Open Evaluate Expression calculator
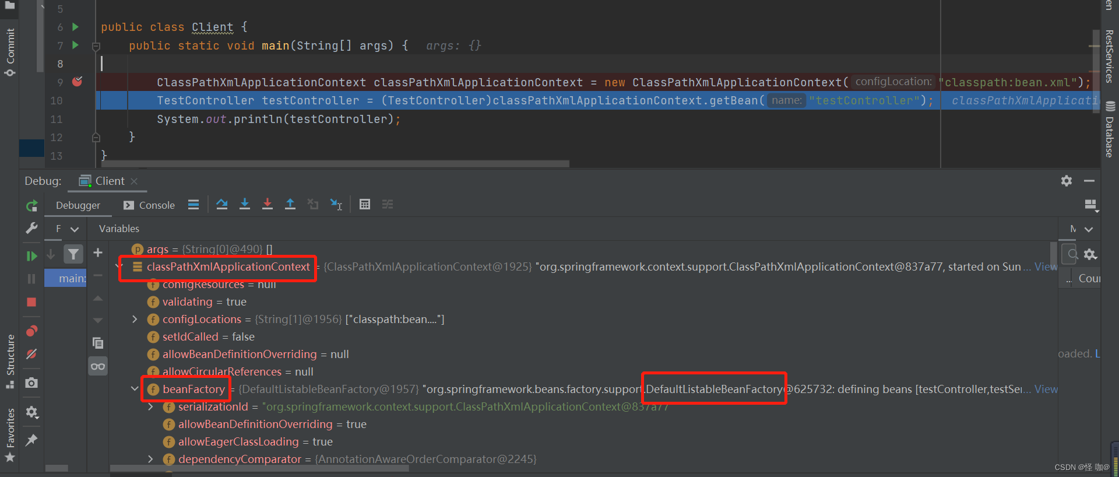This screenshot has width=1119, height=477. coord(365,204)
